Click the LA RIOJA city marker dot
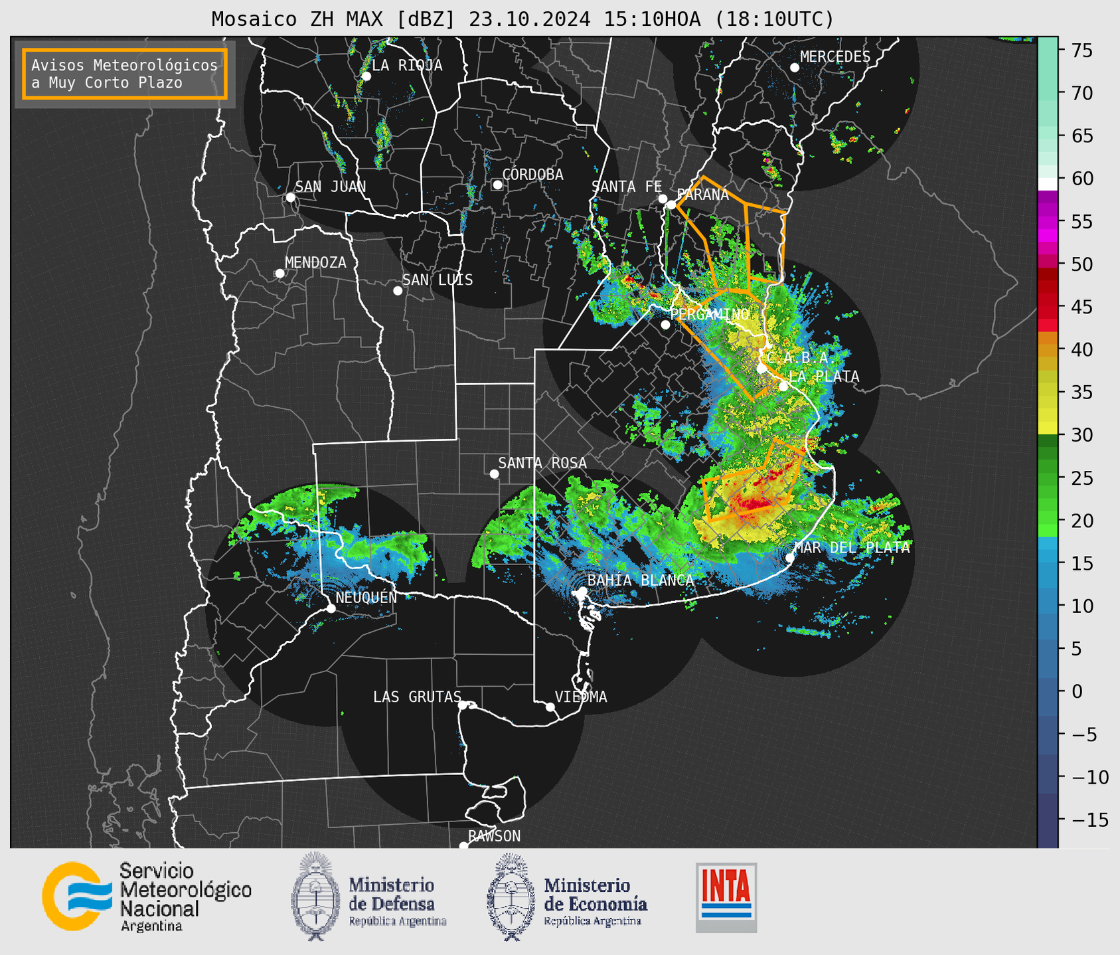 pos(366,76)
